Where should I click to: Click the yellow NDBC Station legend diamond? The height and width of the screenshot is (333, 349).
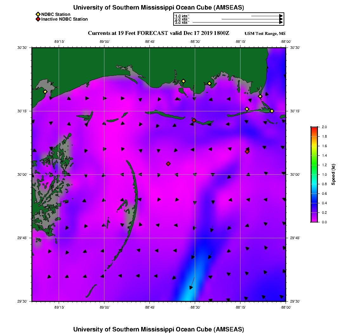point(38,14)
